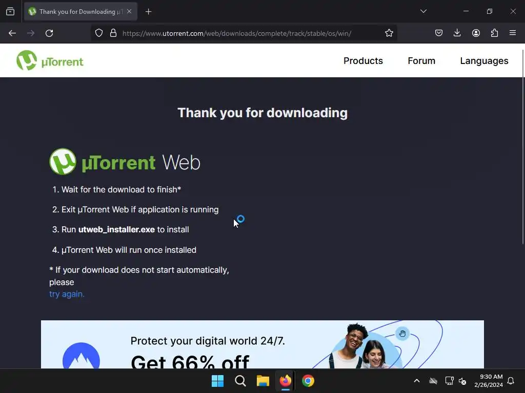Viewport: 525px width, 393px height.
Task: Click the µTorrent Web logo graphic
Action: tap(125, 162)
